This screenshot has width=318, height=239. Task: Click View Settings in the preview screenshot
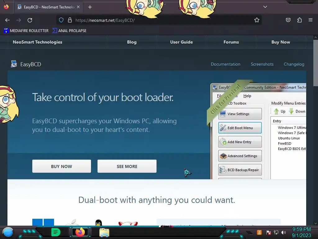pos(240,114)
